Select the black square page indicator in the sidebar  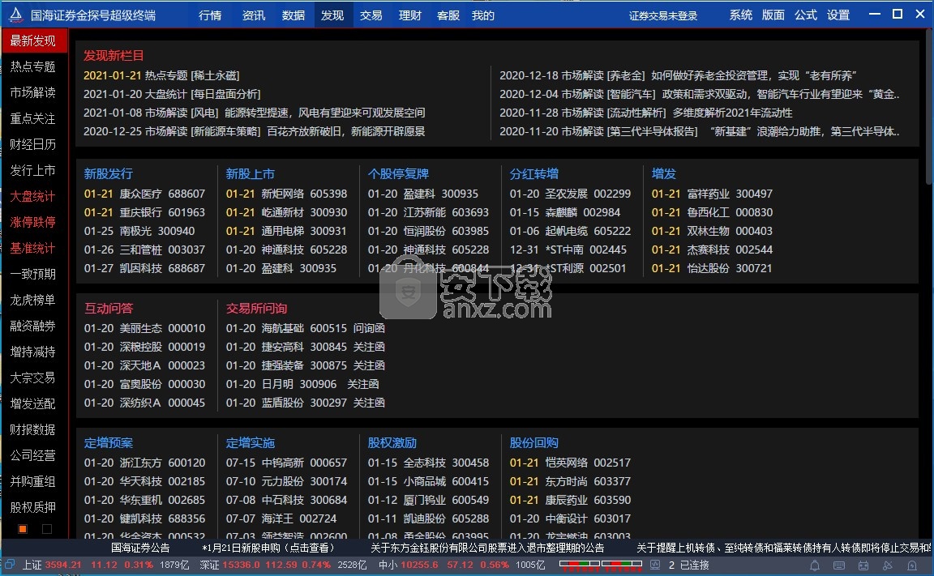[x=47, y=529]
